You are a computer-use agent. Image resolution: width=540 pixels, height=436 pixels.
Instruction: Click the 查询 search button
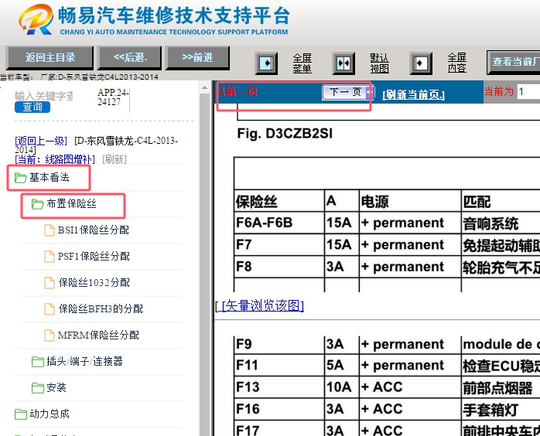pyautogui.click(x=32, y=107)
